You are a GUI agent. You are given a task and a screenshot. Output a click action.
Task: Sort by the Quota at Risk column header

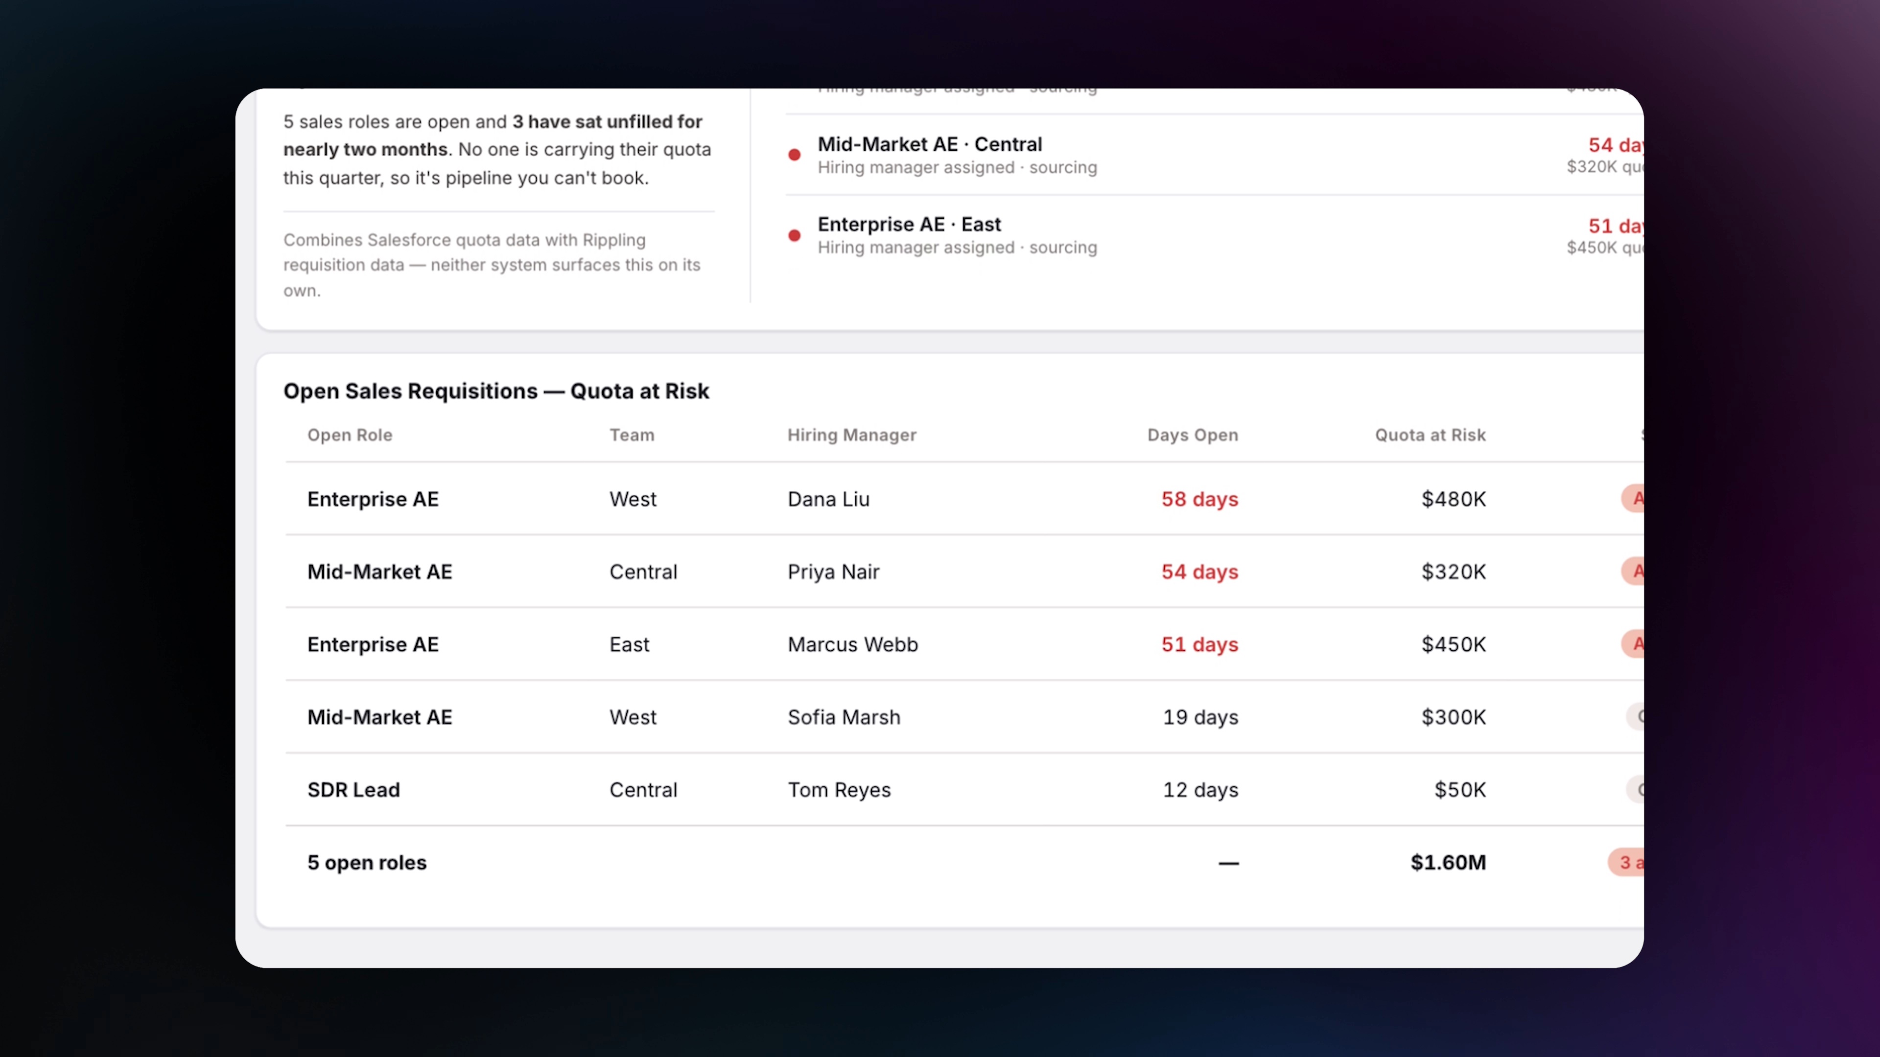(1431, 435)
